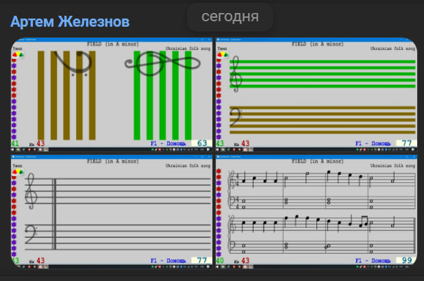The width and height of the screenshot is (424, 281).
Task: Click the counter showing 99
Action: pos(406,260)
